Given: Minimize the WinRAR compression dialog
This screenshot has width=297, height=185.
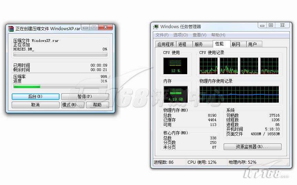Looking at the screenshot, I should [85, 27].
